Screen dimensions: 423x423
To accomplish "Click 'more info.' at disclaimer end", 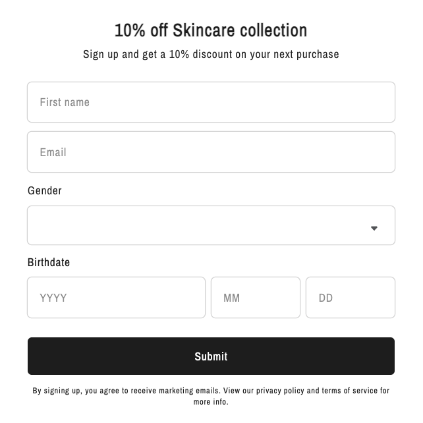I will point(211,401).
